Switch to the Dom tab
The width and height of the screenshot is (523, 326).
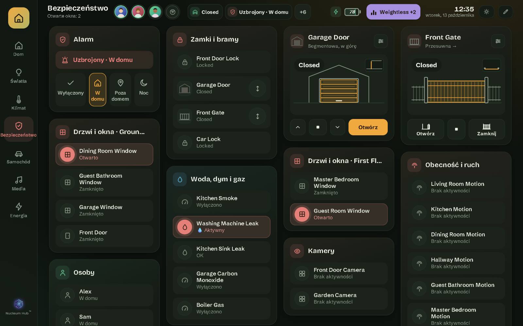point(19,49)
